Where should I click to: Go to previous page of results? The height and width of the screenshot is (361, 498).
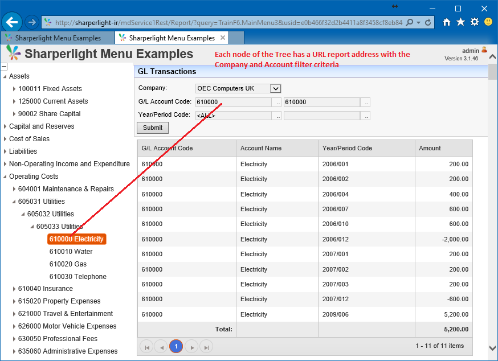[161, 347]
